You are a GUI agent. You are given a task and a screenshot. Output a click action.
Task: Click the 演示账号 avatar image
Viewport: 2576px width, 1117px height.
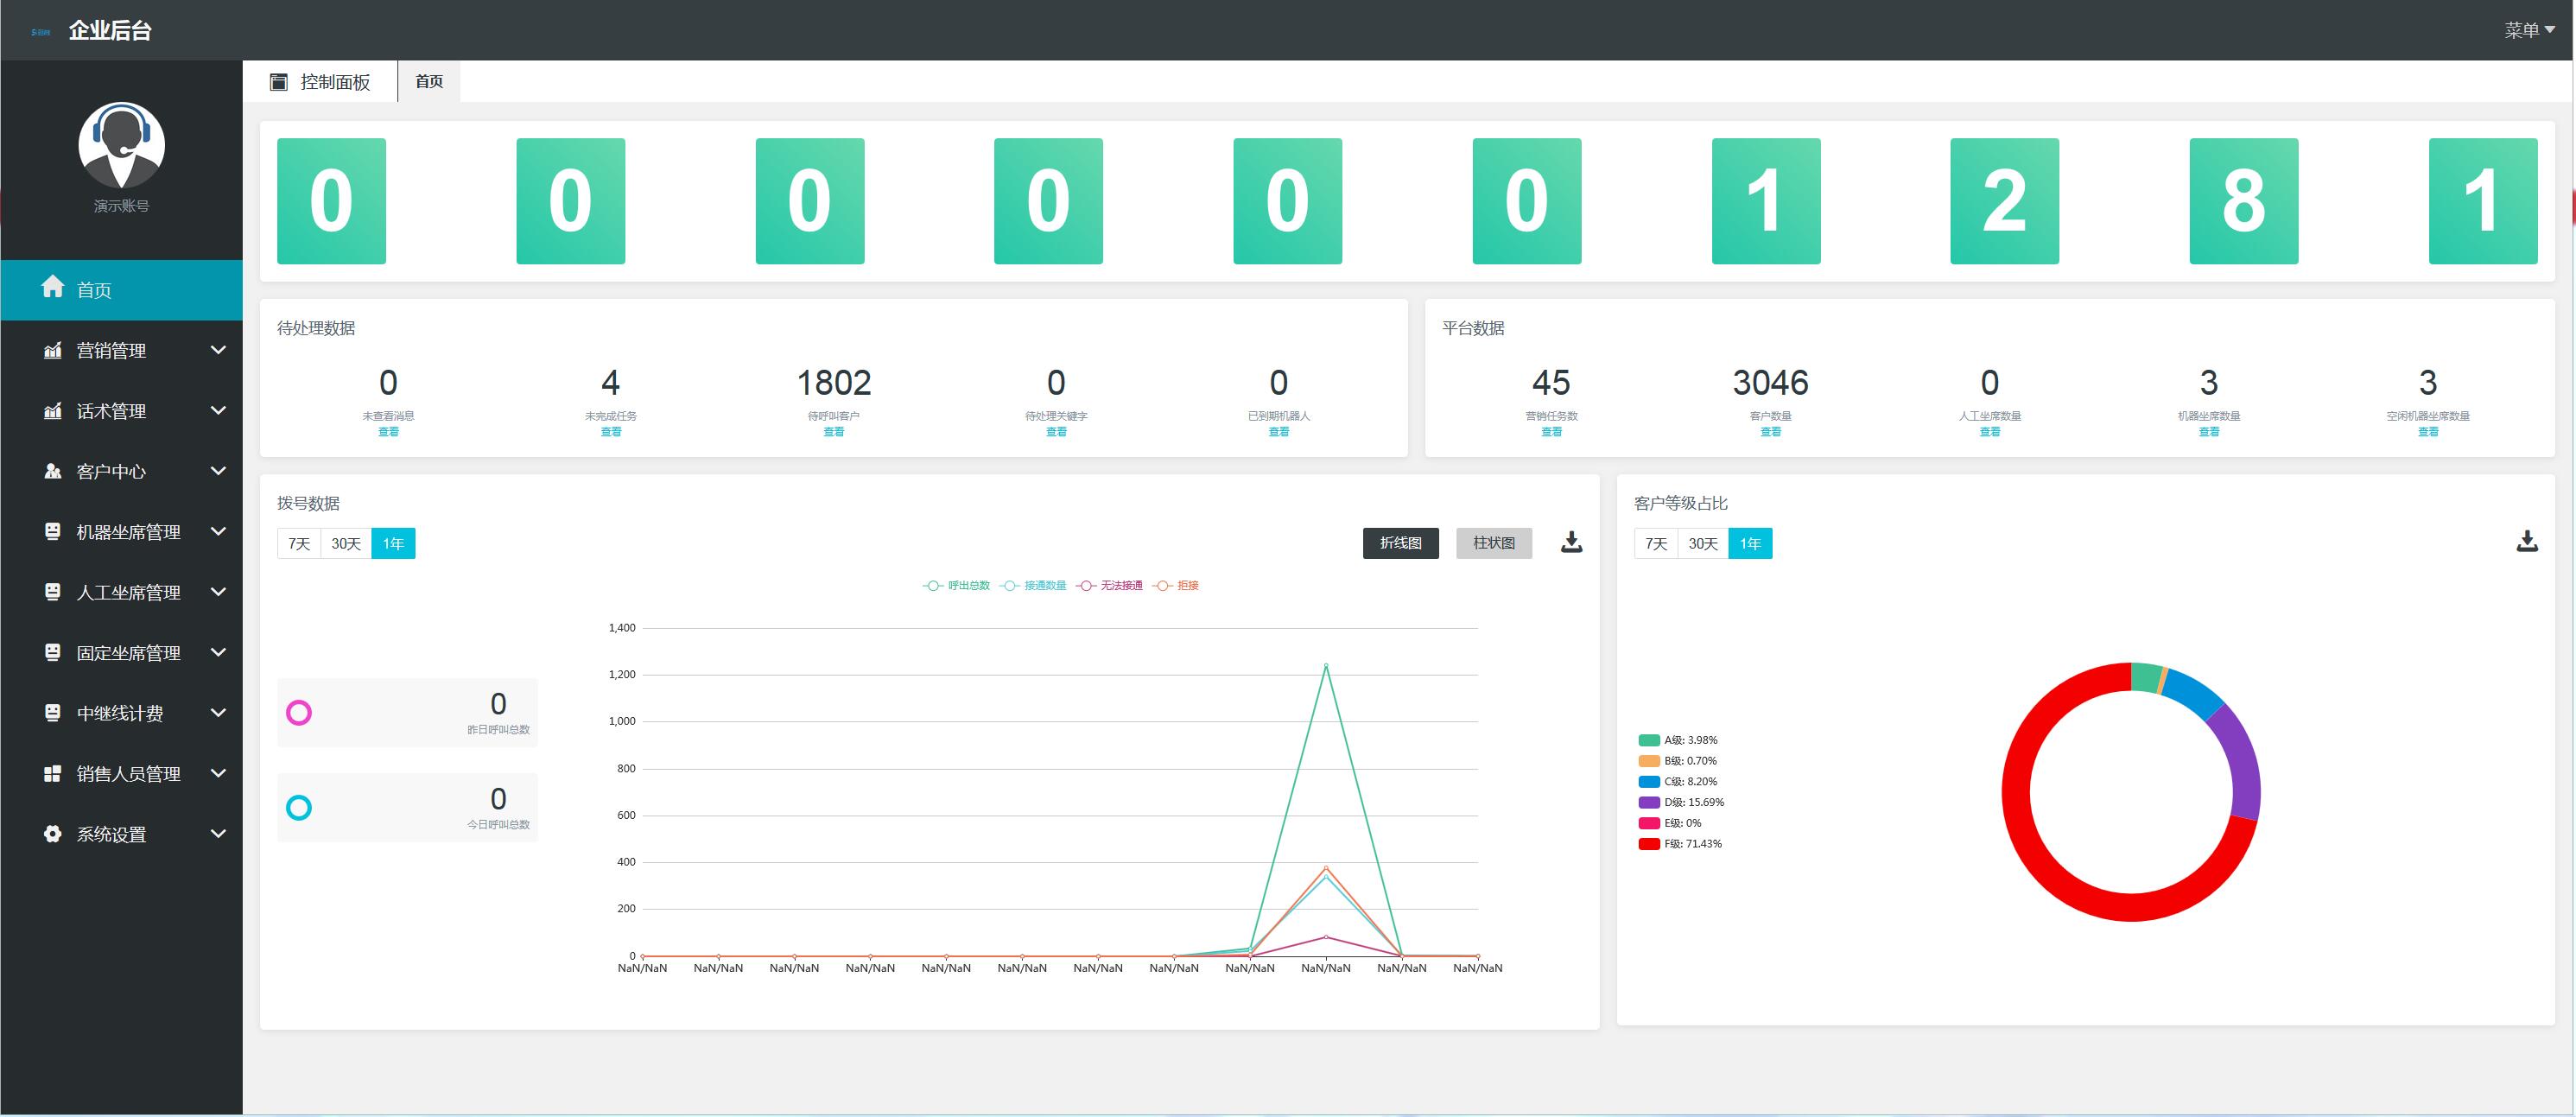click(x=121, y=145)
